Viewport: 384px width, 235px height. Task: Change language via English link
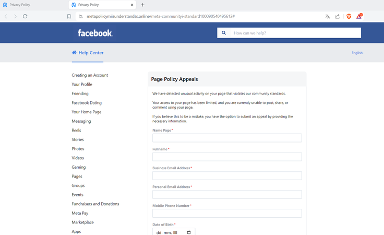coord(357,53)
